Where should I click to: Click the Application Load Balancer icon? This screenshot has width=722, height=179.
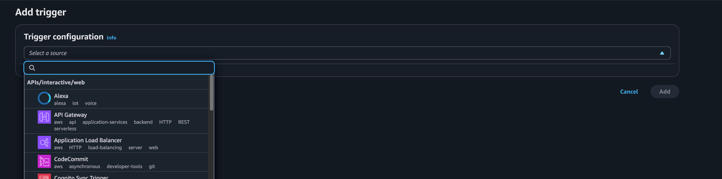(44, 143)
